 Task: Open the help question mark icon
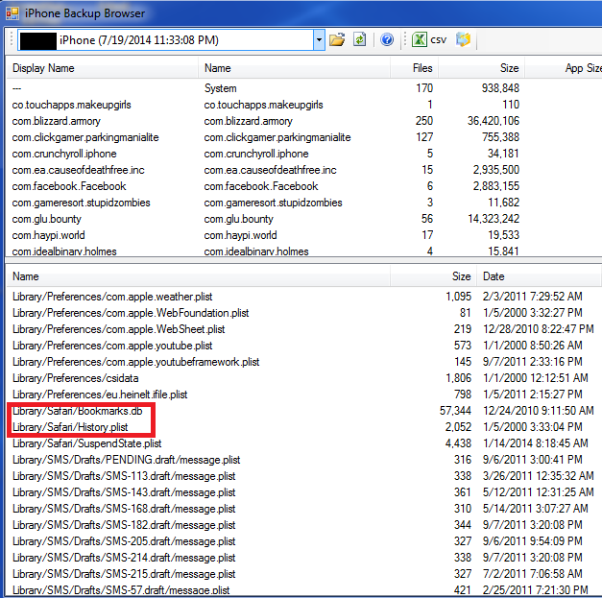pos(387,39)
